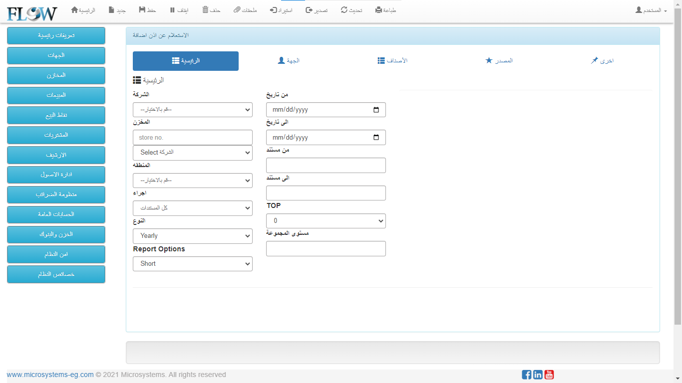Open the TOP value dropdown
The height and width of the screenshot is (383, 682).
326,221
